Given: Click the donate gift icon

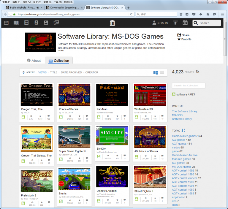Looking at the screenshot, I should (x=185, y=23).
